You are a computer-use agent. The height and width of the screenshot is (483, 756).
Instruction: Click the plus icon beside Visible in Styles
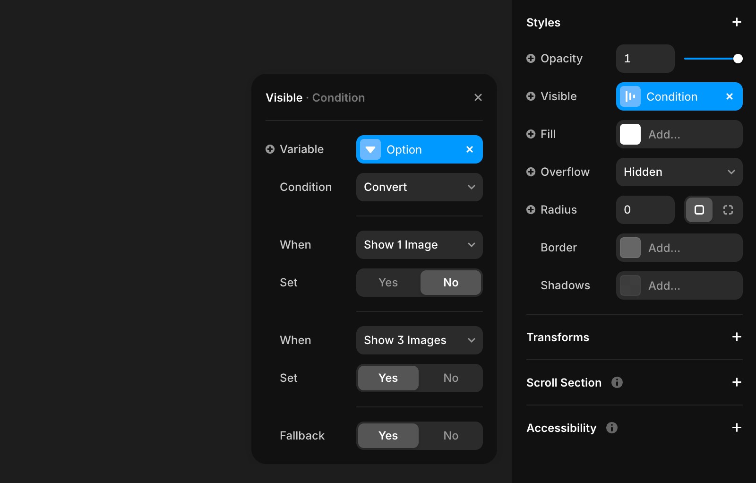click(531, 96)
